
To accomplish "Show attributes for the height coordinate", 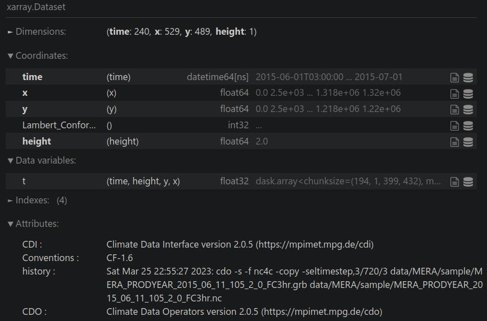I will (x=454, y=142).
